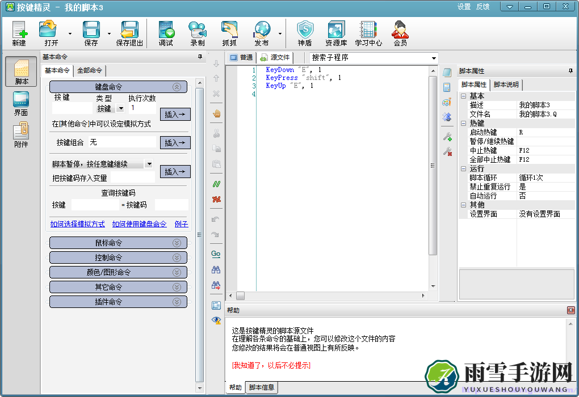
Task: Expand the 插件命令 section
Action: [177, 302]
